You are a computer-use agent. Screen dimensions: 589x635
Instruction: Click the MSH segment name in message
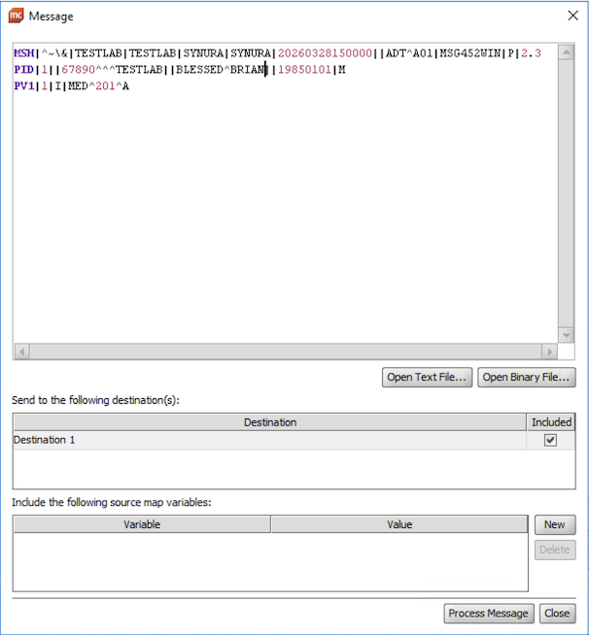[24, 53]
